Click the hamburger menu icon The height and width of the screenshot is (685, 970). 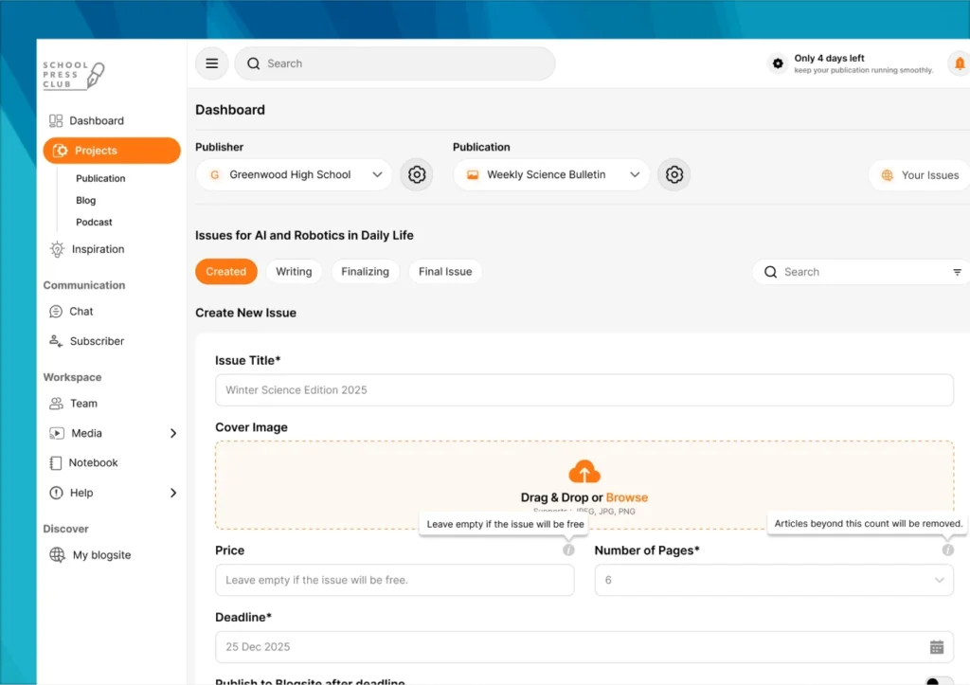pos(212,63)
